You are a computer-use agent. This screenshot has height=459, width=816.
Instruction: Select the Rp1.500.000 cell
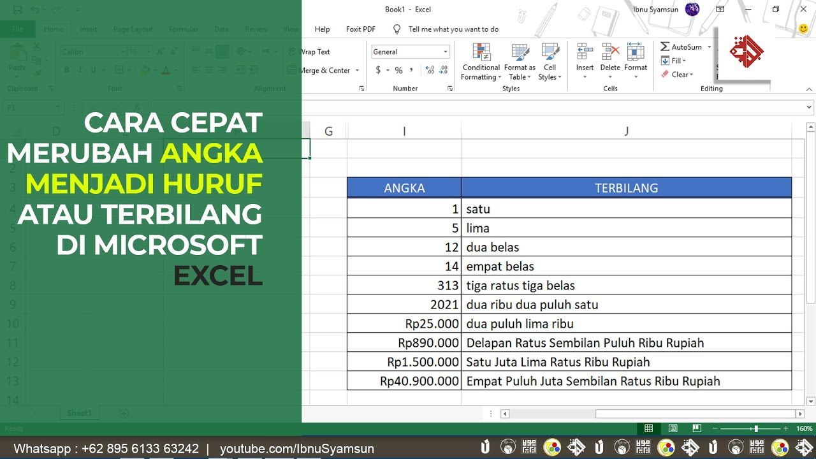(x=404, y=361)
